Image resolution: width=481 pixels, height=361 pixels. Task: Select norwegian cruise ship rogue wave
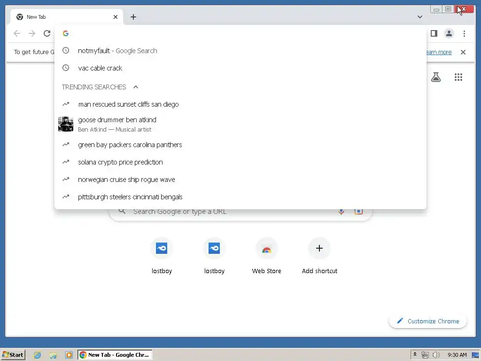pos(240,179)
